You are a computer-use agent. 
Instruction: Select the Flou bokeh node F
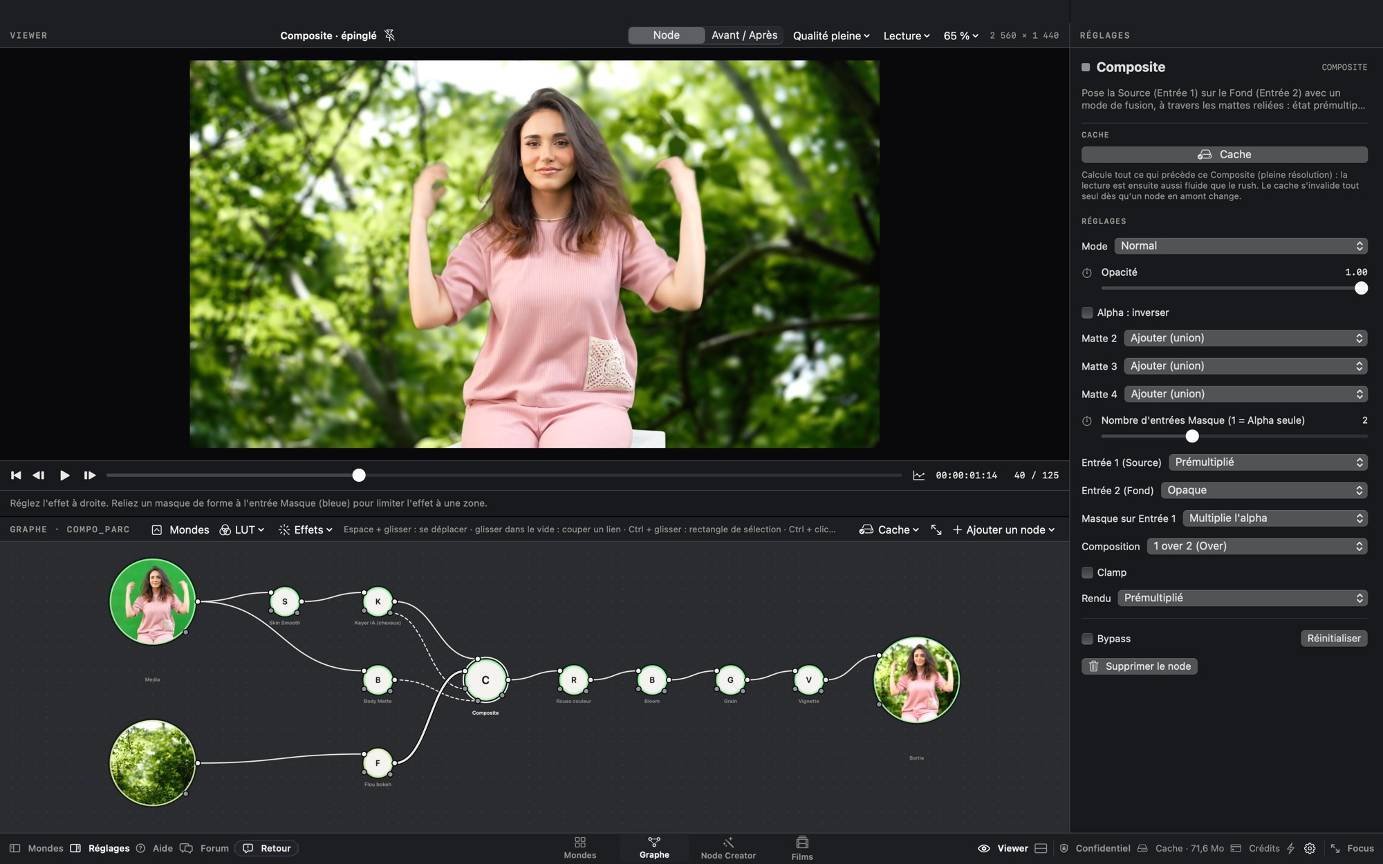378,763
